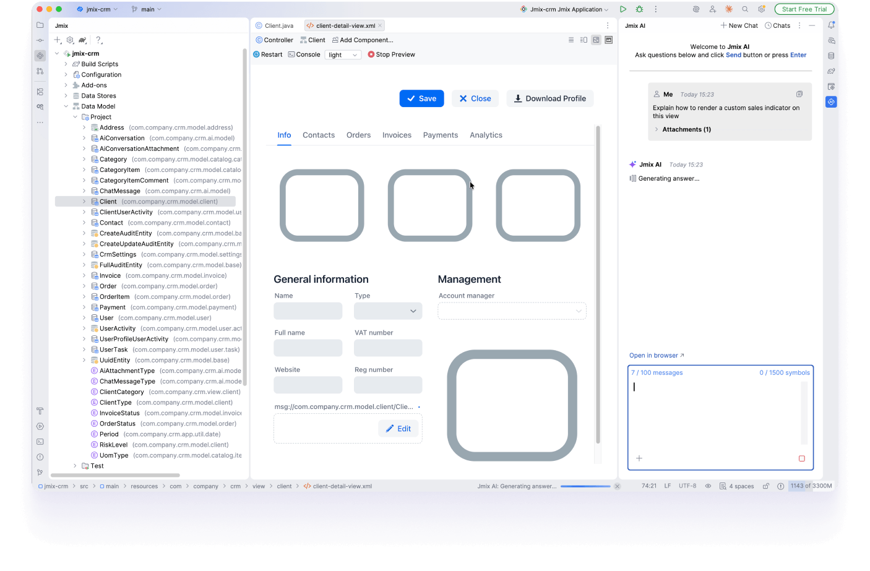
Task: Click the Jmix AI generating progress bar
Action: tap(585, 486)
